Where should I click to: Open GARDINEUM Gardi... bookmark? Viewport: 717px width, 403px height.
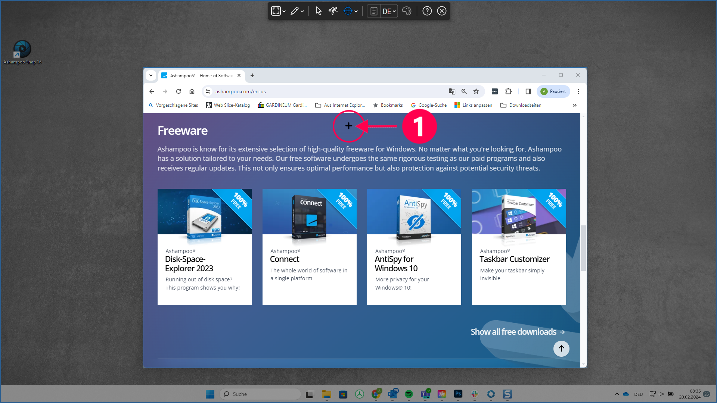(282, 105)
